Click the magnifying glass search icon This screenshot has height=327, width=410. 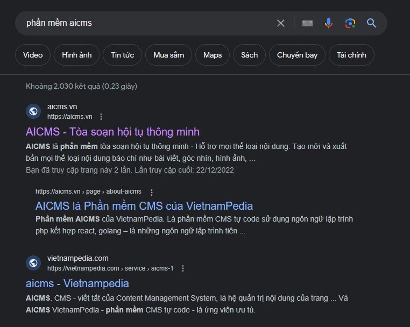pyautogui.click(x=372, y=23)
